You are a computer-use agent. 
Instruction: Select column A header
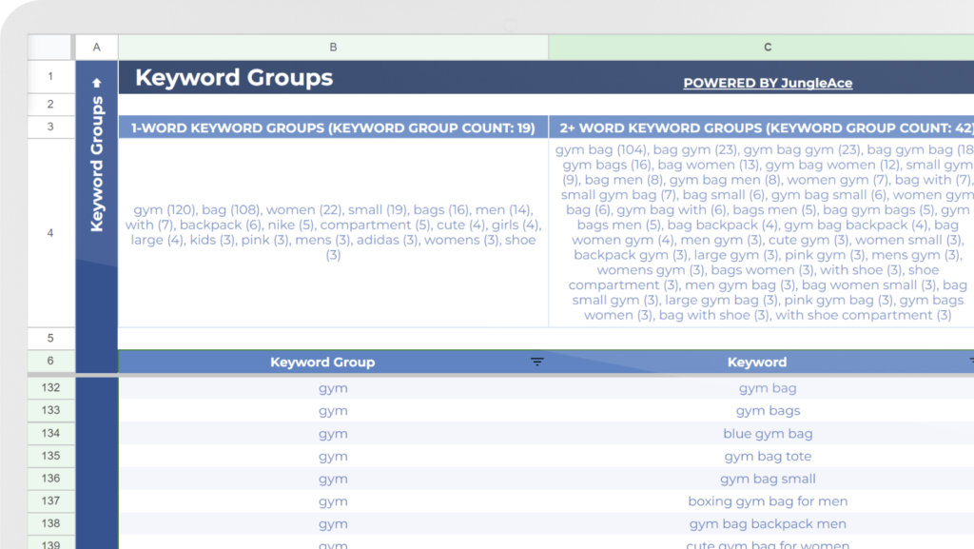96,47
